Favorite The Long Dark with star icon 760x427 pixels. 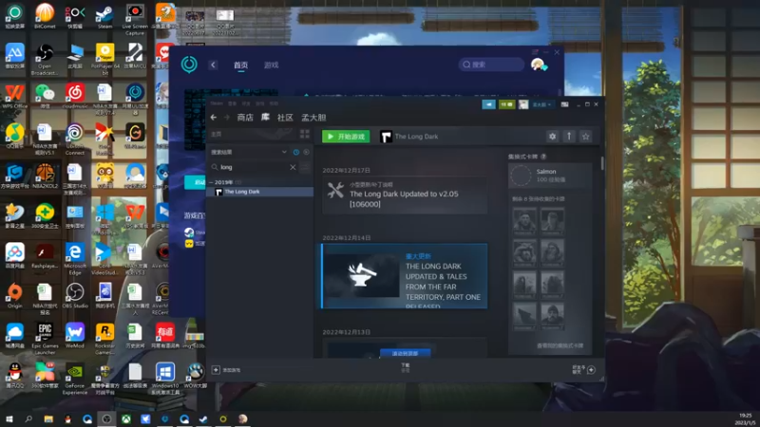585,137
